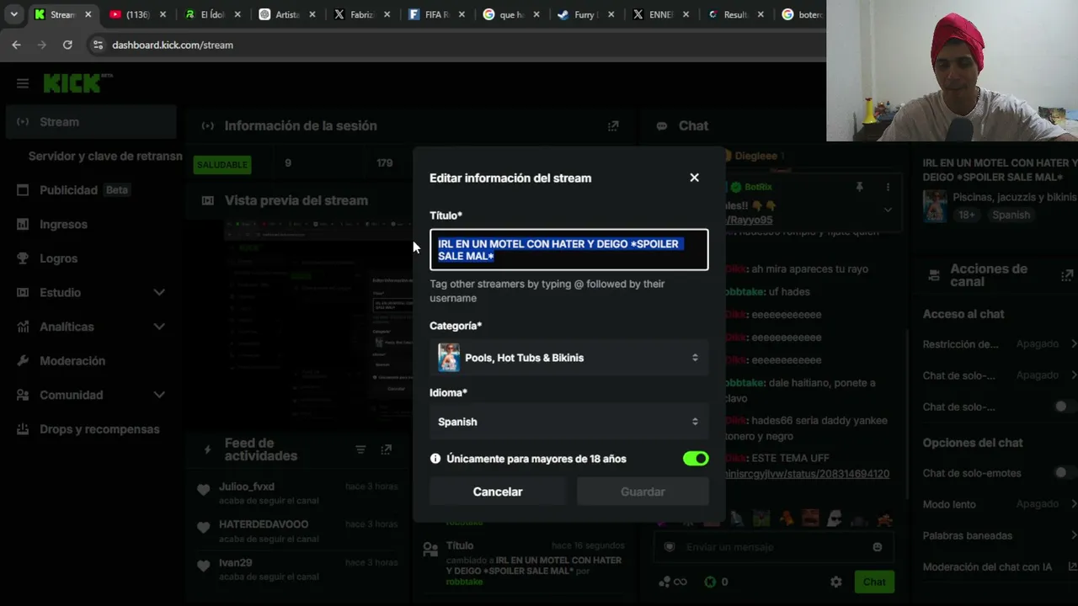Click the Kicks balance K icon

point(710,582)
